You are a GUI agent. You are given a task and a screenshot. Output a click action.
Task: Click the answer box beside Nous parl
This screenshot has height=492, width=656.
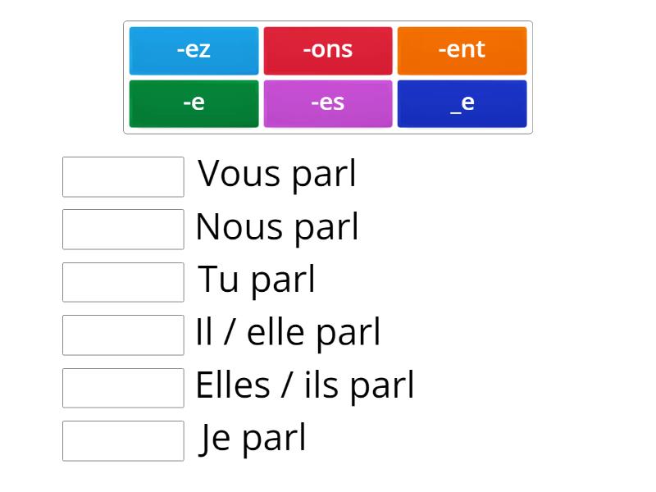tap(123, 230)
